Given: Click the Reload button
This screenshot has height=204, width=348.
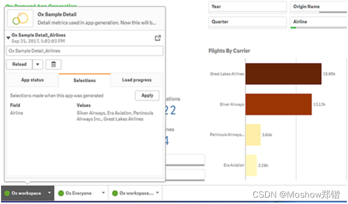Looking at the screenshot, I should pos(19,64).
